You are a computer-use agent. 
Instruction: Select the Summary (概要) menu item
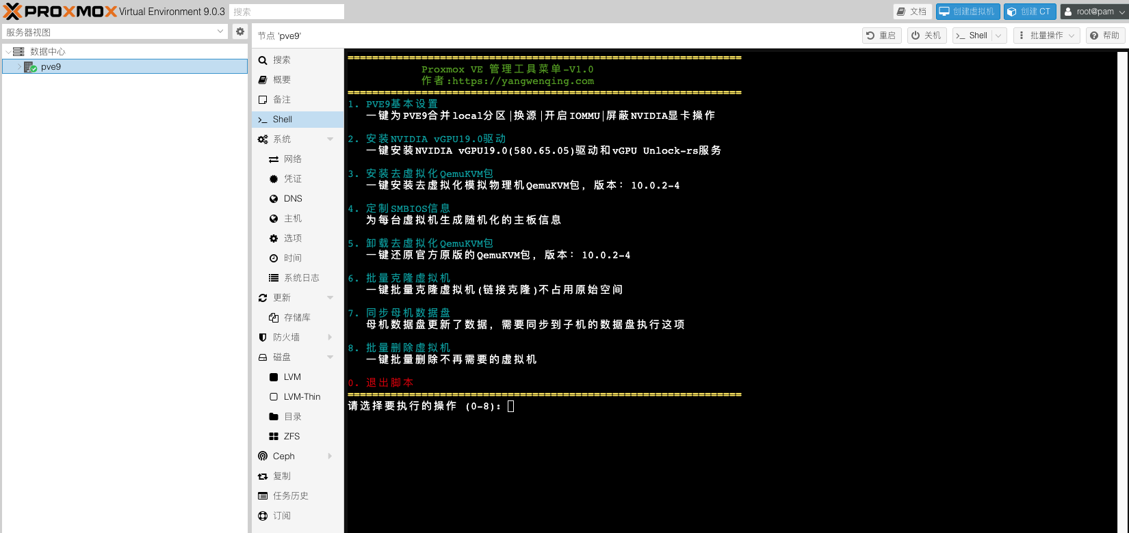(282, 80)
